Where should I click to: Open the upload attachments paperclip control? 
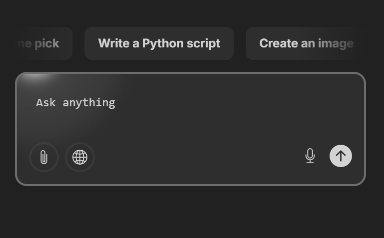coord(44,157)
